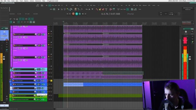This screenshot has width=196, height=110.
Task: Open the Actions menu
Action: coord(32,1)
